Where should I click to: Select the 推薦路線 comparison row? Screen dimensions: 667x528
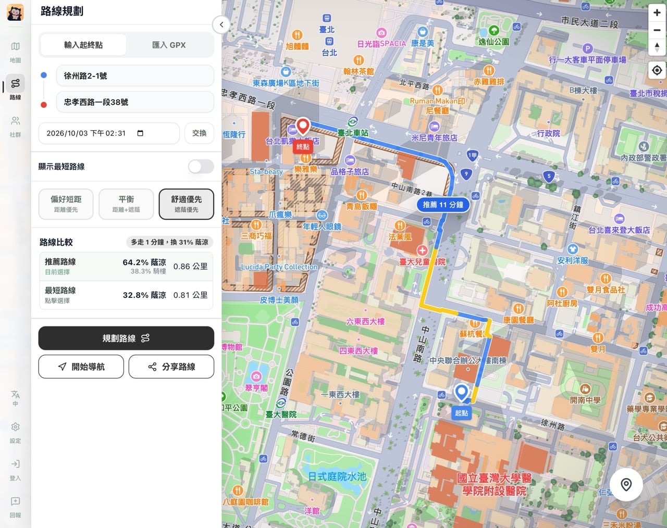tap(126, 267)
